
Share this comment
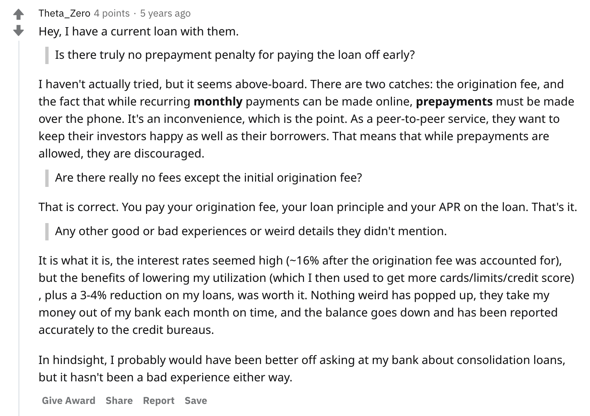point(119,400)
